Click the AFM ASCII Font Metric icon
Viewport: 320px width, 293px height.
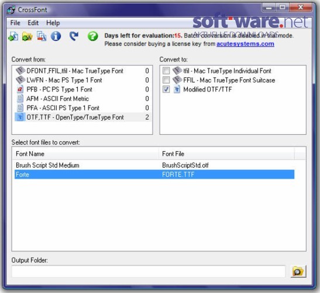(20, 98)
